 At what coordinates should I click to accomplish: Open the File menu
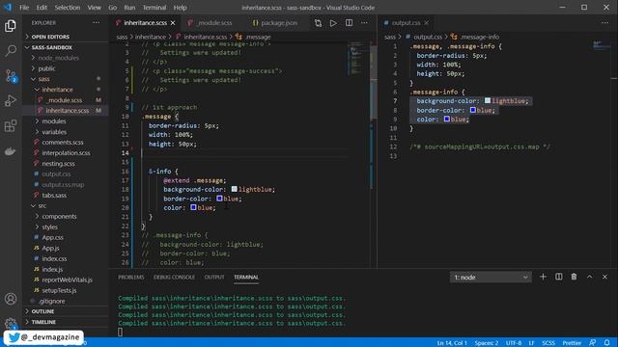[24, 8]
